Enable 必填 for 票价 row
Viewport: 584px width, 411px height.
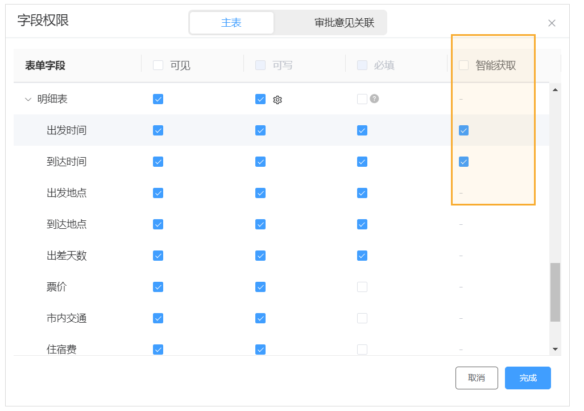362,287
